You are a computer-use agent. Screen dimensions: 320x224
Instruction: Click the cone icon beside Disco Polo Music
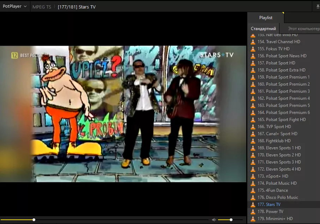(253, 197)
